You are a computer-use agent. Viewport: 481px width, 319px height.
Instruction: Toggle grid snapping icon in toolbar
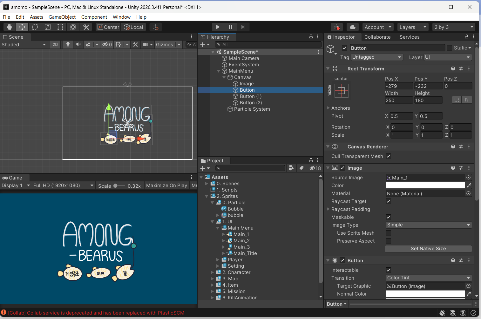156,27
